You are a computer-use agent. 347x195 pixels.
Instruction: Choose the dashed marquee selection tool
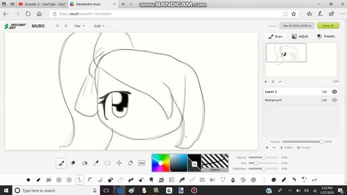(107, 163)
